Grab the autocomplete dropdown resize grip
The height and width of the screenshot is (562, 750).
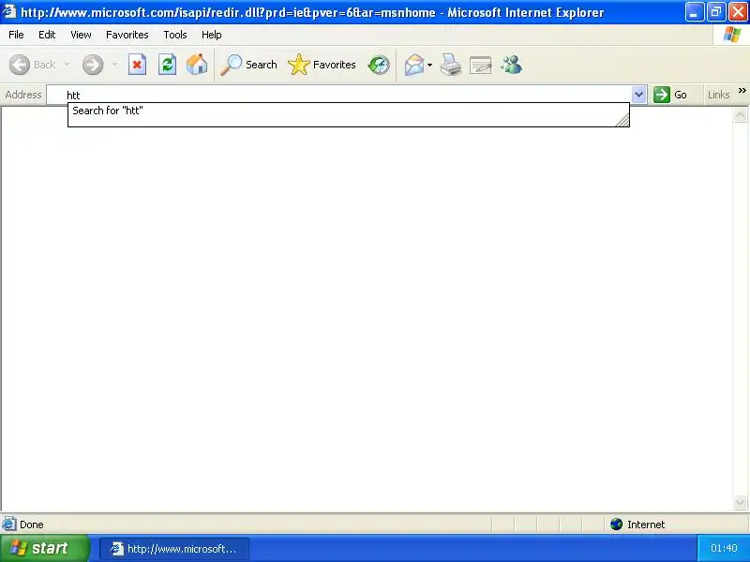622,121
